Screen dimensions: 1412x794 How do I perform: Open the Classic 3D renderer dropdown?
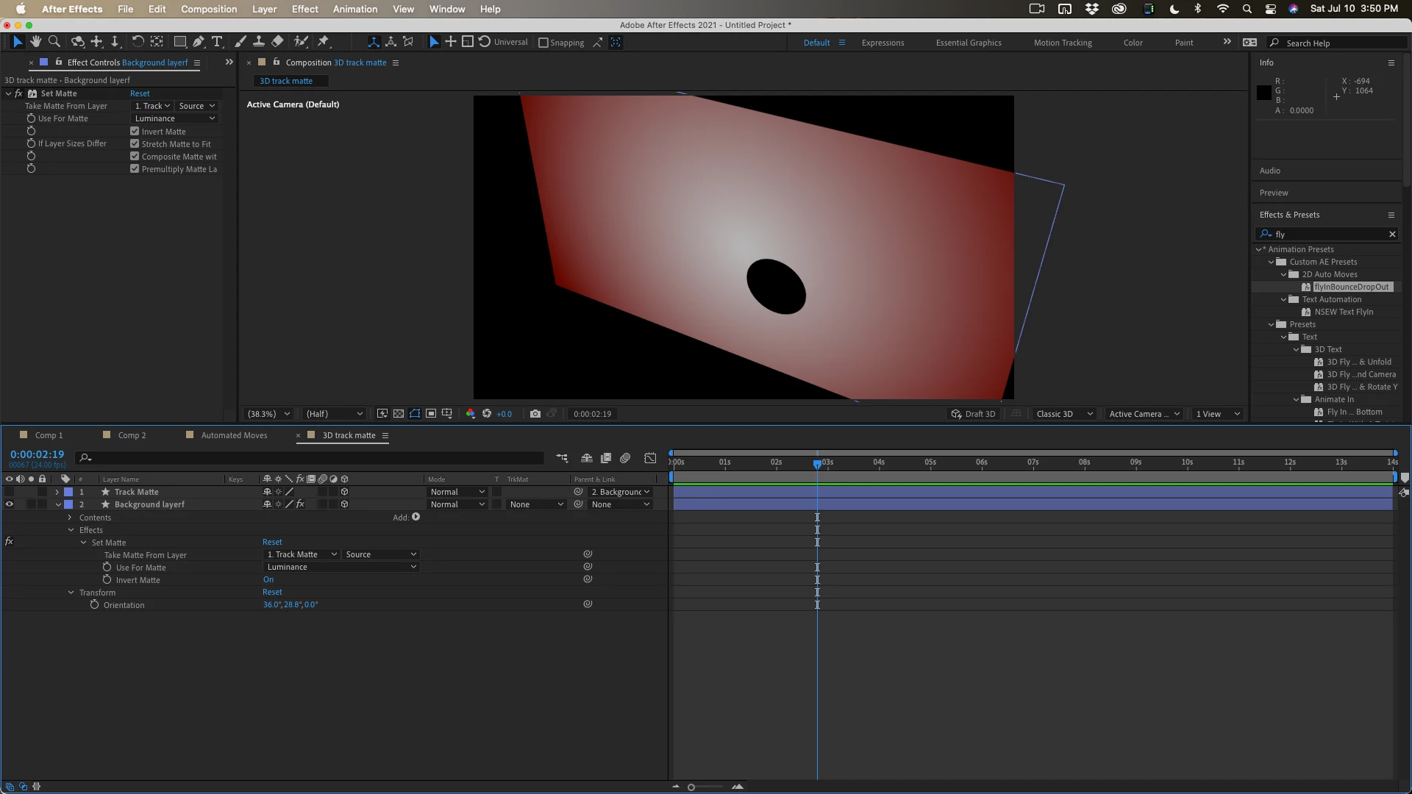(1063, 414)
